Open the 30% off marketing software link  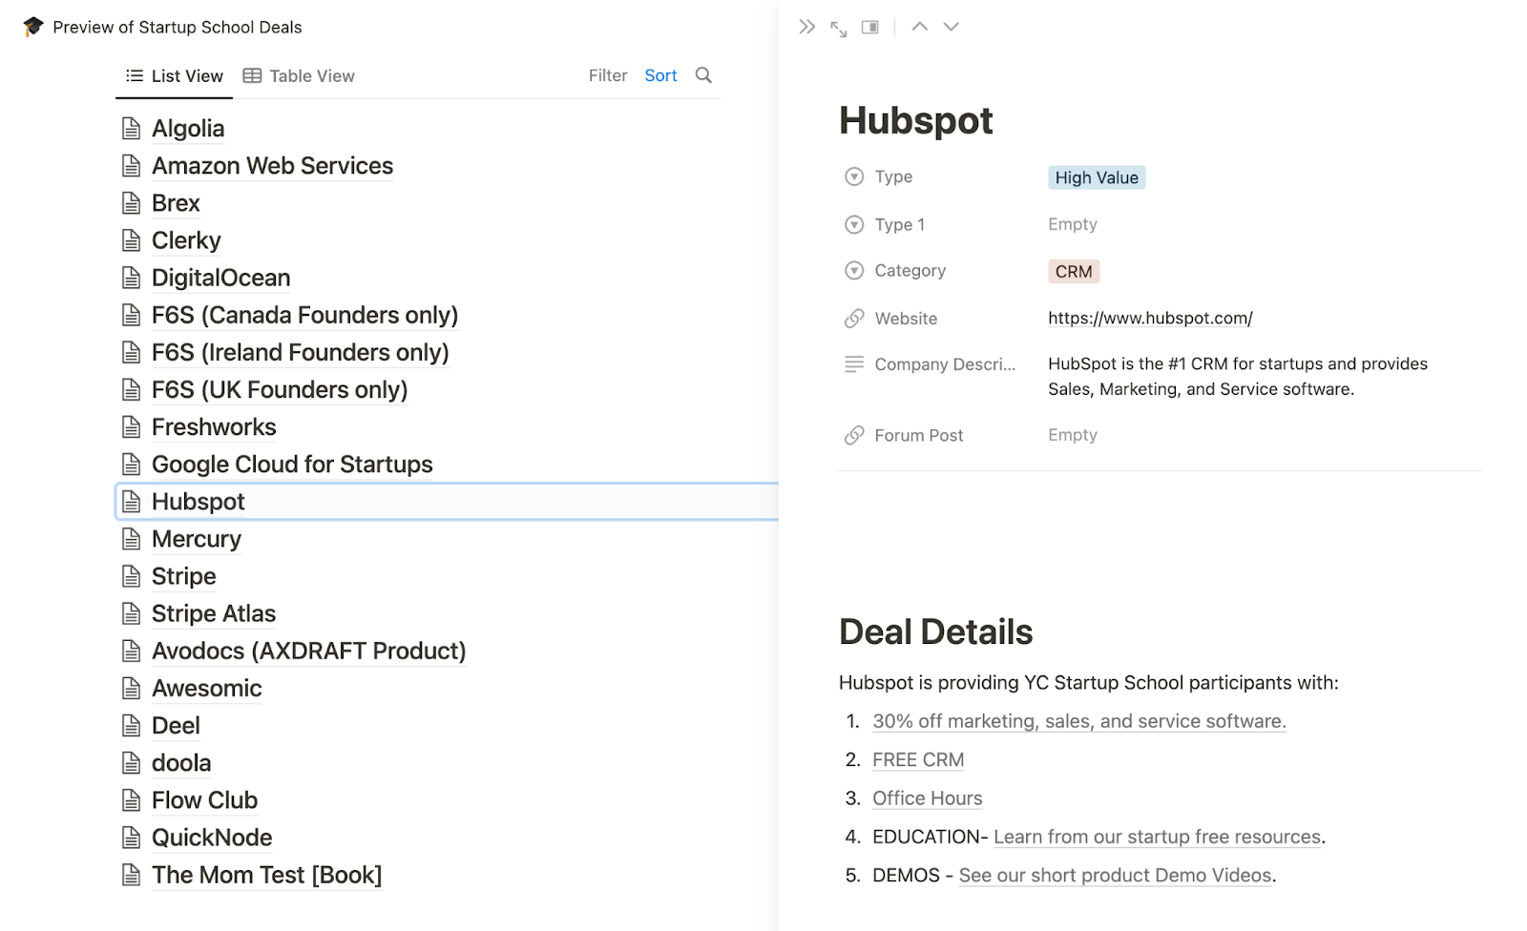[x=1079, y=722]
